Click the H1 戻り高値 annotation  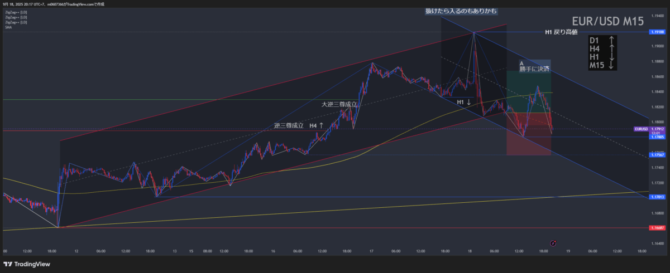tap(564, 32)
